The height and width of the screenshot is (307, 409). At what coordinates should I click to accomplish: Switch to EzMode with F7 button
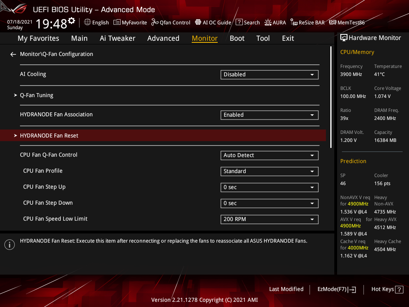[336, 289]
